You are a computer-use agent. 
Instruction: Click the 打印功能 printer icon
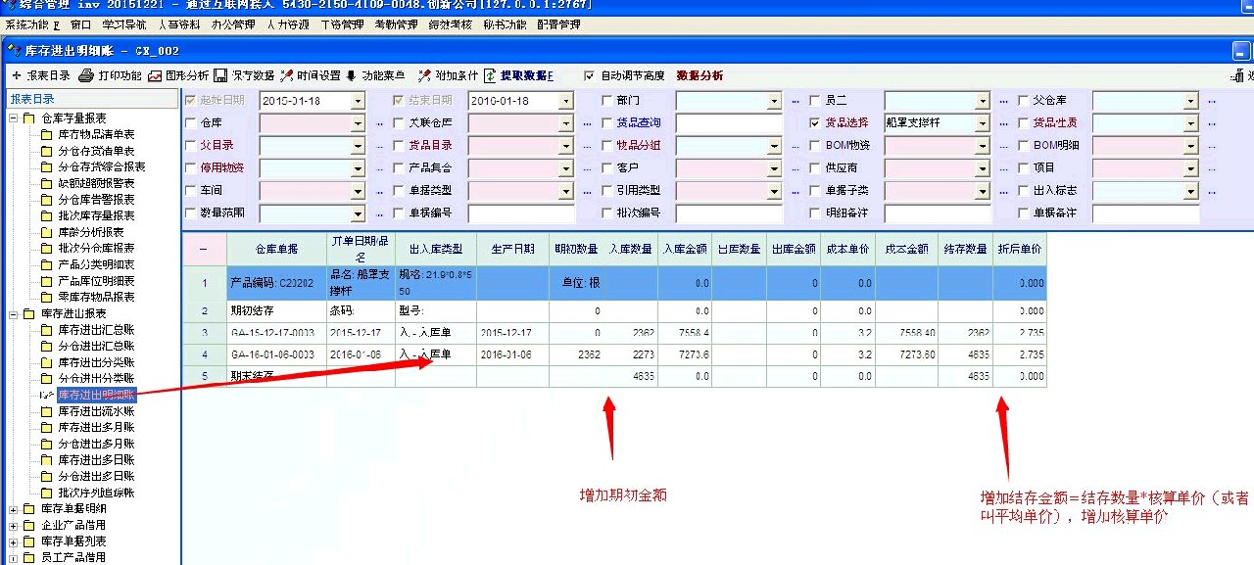86,75
